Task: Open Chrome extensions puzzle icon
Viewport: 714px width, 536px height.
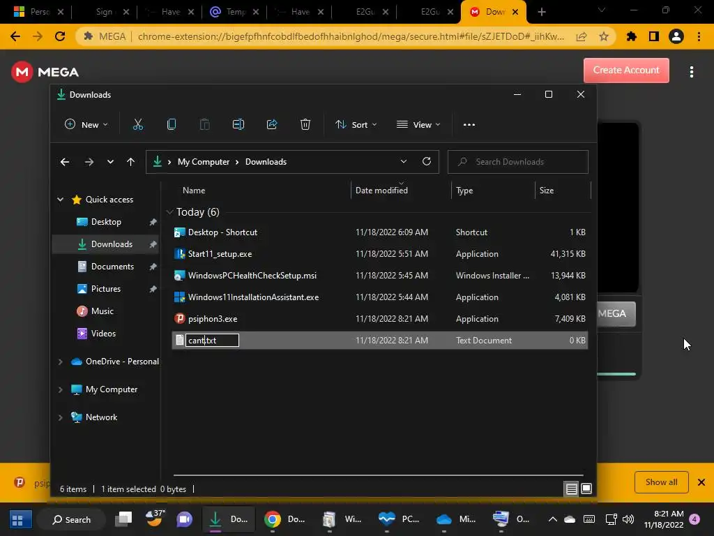Action: coord(631,36)
